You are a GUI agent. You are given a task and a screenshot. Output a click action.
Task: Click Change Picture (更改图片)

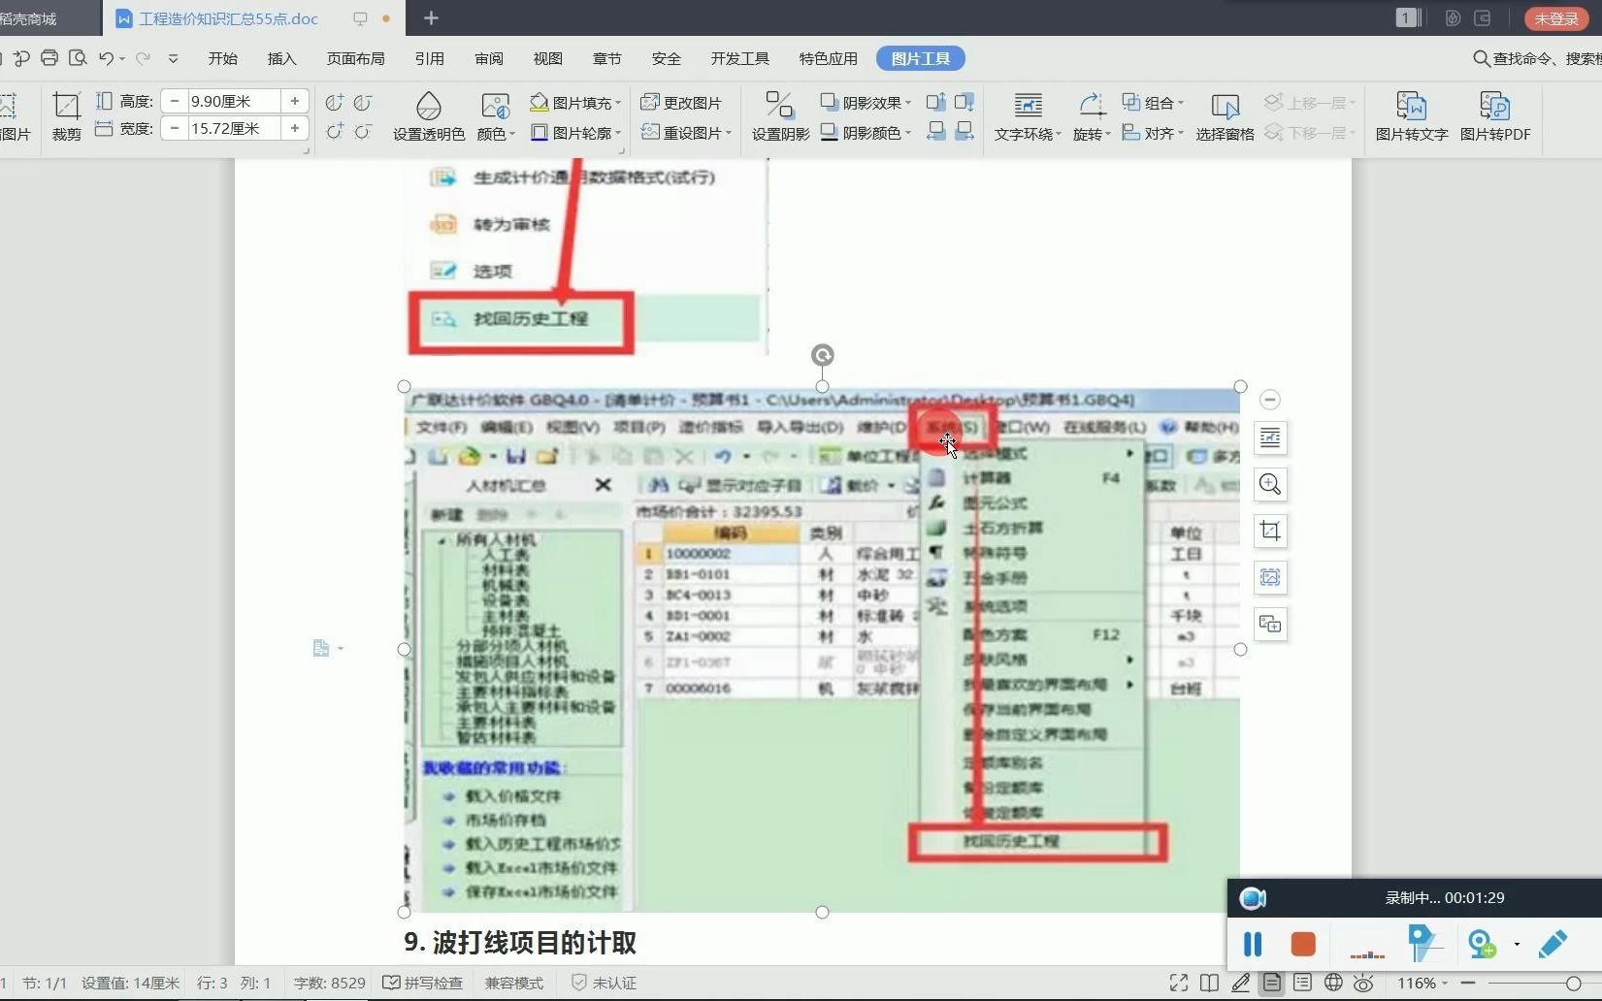click(681, 103)
